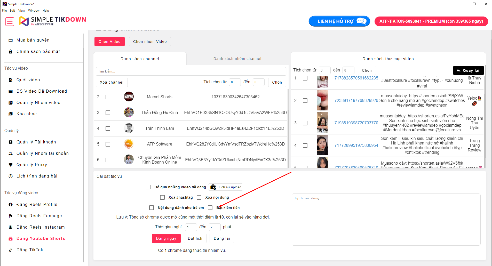
Task: Click the Chọn Video button
Action: [109, 42]
